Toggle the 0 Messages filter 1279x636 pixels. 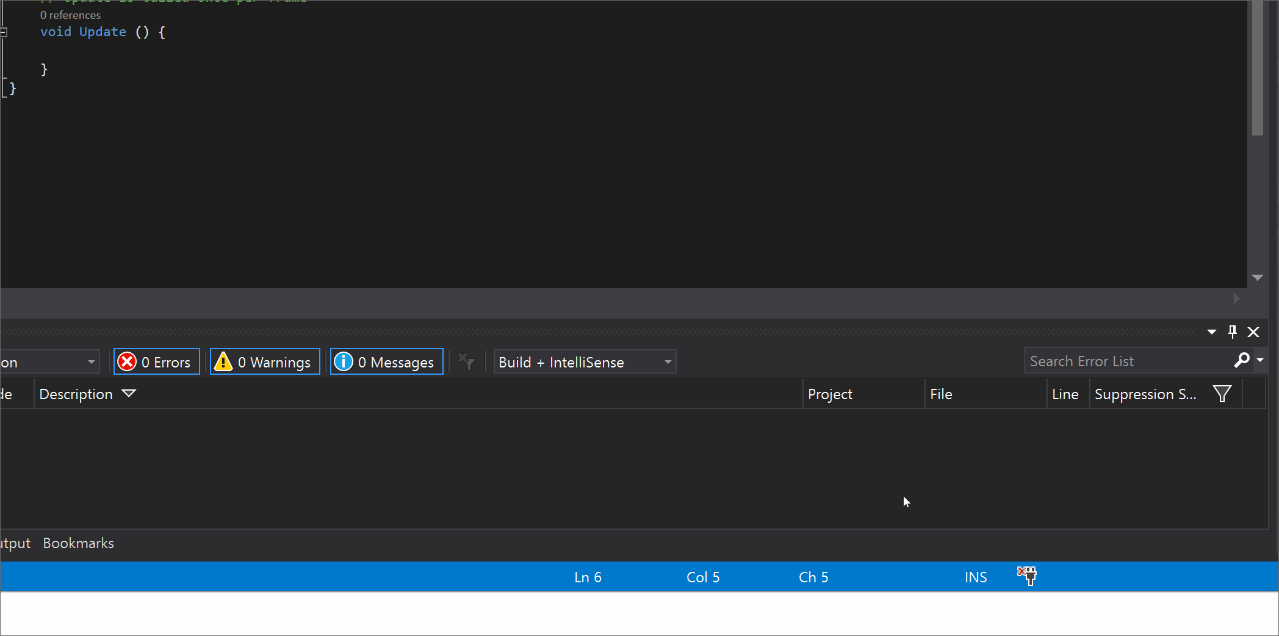pos(386,361)
